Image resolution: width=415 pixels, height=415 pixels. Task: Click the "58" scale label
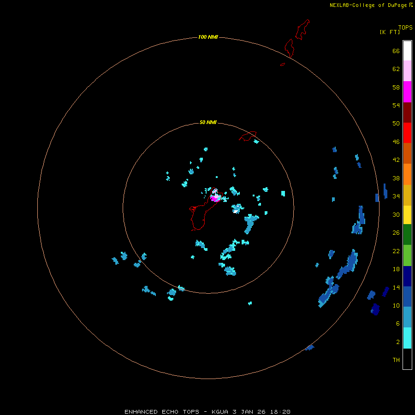coord(396,87)
